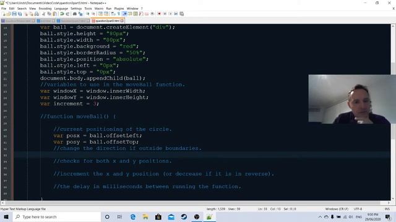Click the line "document.body.appendChild(ball);"
Viewport: 396px width, 222px height.
point(93,78)
